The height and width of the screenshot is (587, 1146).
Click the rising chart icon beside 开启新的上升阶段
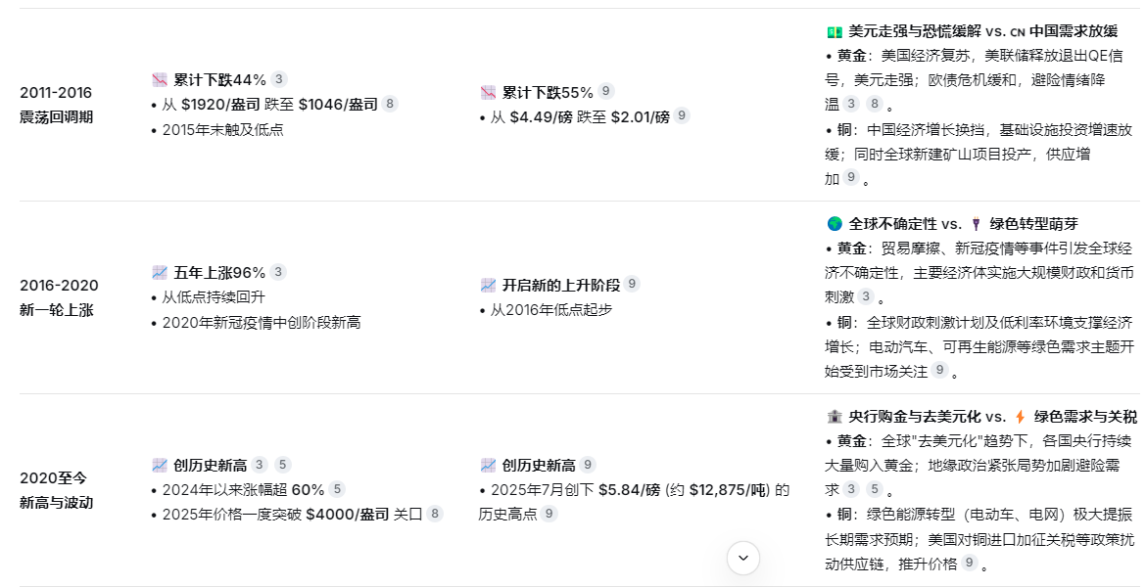(488, 285)
